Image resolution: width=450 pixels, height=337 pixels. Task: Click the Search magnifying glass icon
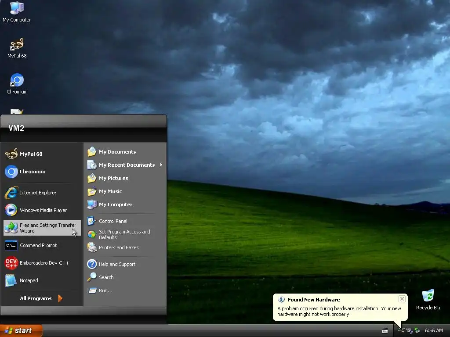92,277
